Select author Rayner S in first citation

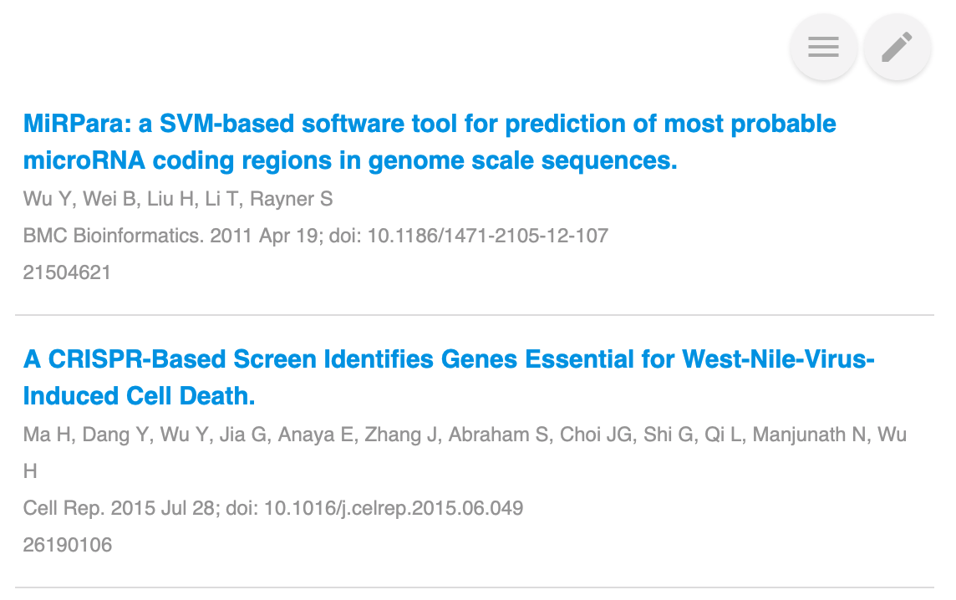[292, 199]
